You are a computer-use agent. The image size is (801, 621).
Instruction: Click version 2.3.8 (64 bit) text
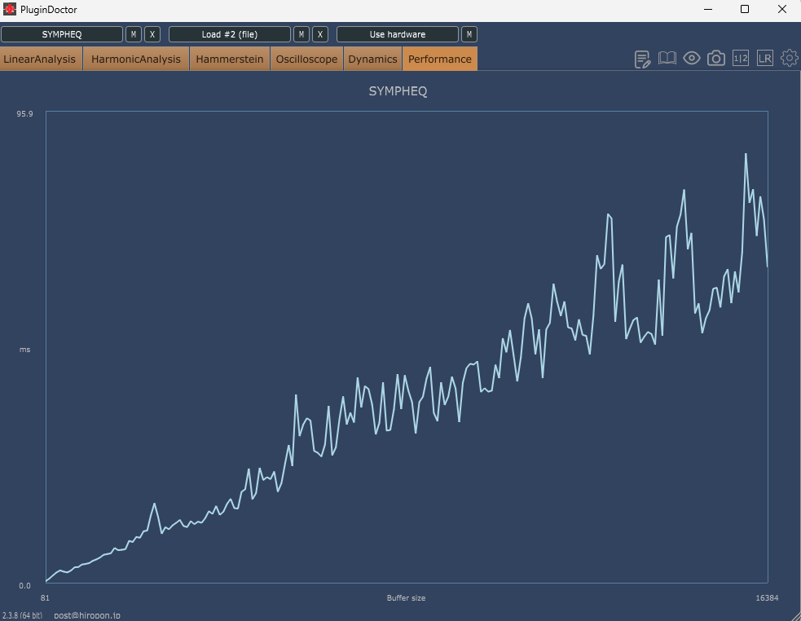(23, 615)
